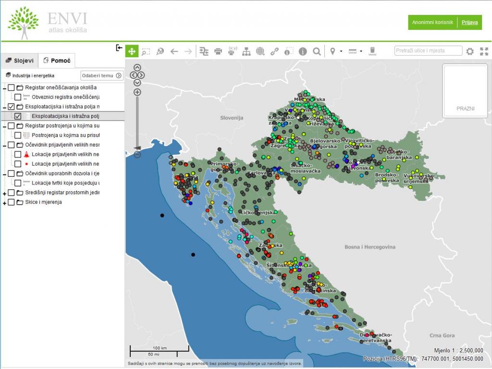Select the pan map tool

point(132,51)
